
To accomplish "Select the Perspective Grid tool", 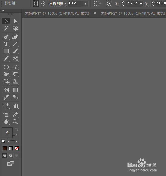I will coord(15,81).
